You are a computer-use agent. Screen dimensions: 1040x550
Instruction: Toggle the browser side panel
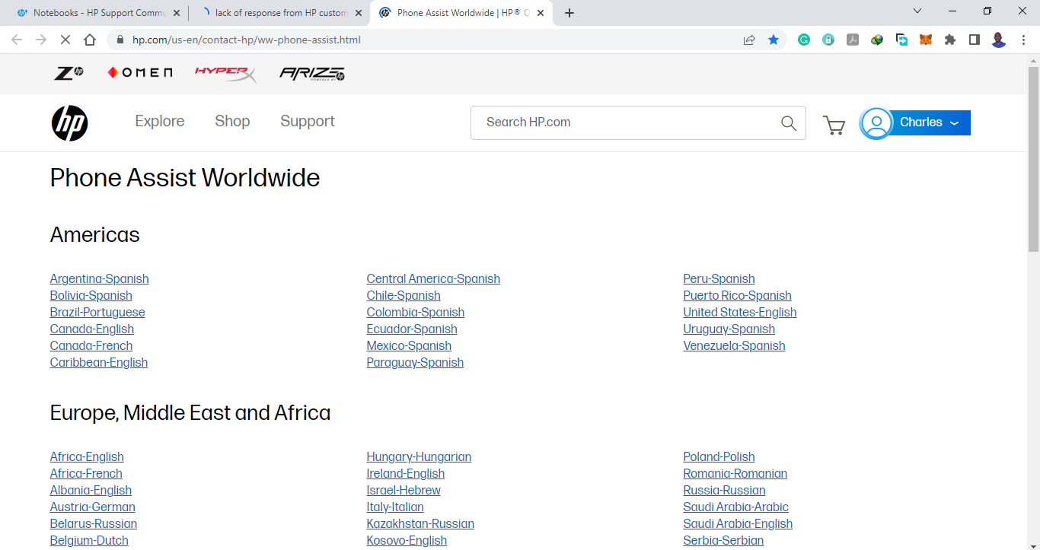pos(975,40)
